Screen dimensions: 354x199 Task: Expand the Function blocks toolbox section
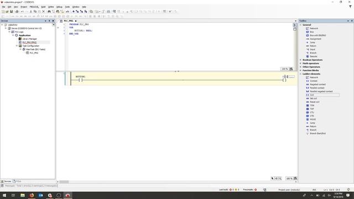click(300, 70)
